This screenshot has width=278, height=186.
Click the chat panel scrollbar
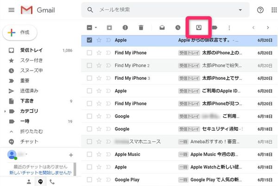point(75,169)
